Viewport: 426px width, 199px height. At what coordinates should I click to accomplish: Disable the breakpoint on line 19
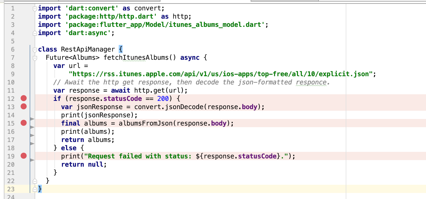click(x=24, y=156)
